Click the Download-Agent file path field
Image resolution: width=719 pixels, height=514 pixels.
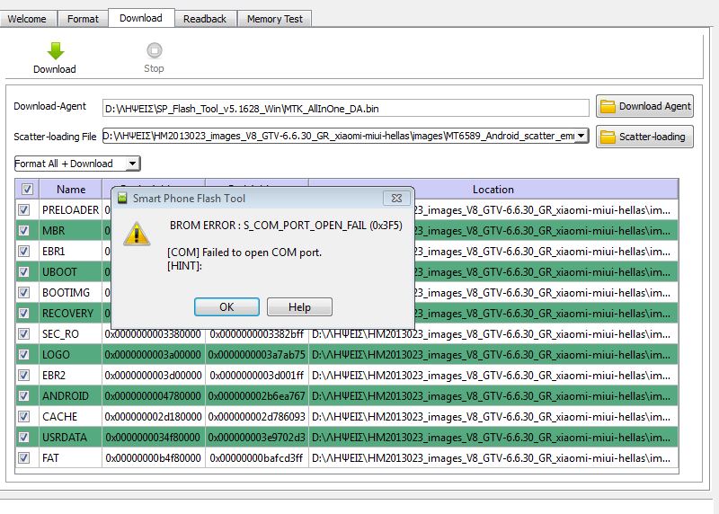pyautogui.click(x=345, y=108)
